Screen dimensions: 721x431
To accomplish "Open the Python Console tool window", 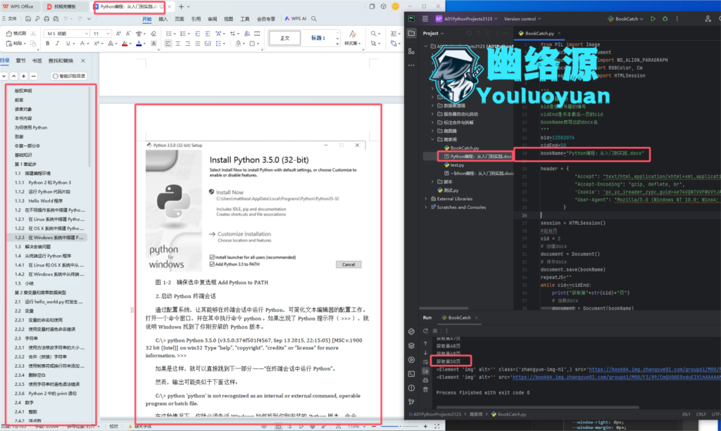I will coord(411,331).
